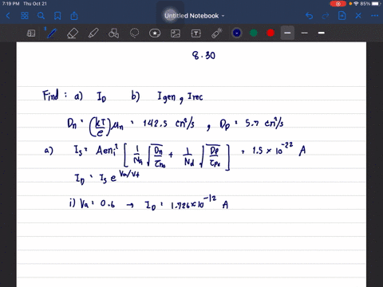Viewport: 383px width, 287px height.
Task: Go back with the left chevron
Action: coord(8,16)
